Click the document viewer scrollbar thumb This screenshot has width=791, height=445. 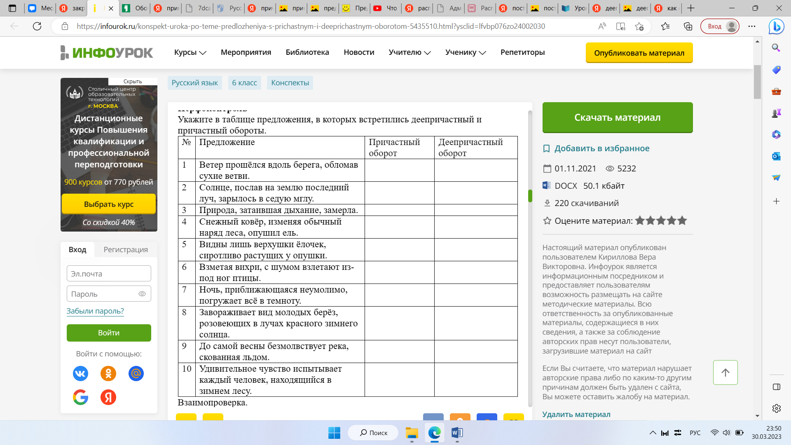pos(530,196)
